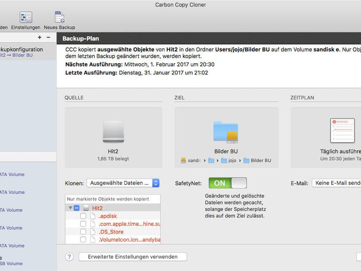The width and height of the screenshot is (361, 271).
Task: Click the .DS_Store document icon
Action: pyautogui.click(x=92, y=232)
